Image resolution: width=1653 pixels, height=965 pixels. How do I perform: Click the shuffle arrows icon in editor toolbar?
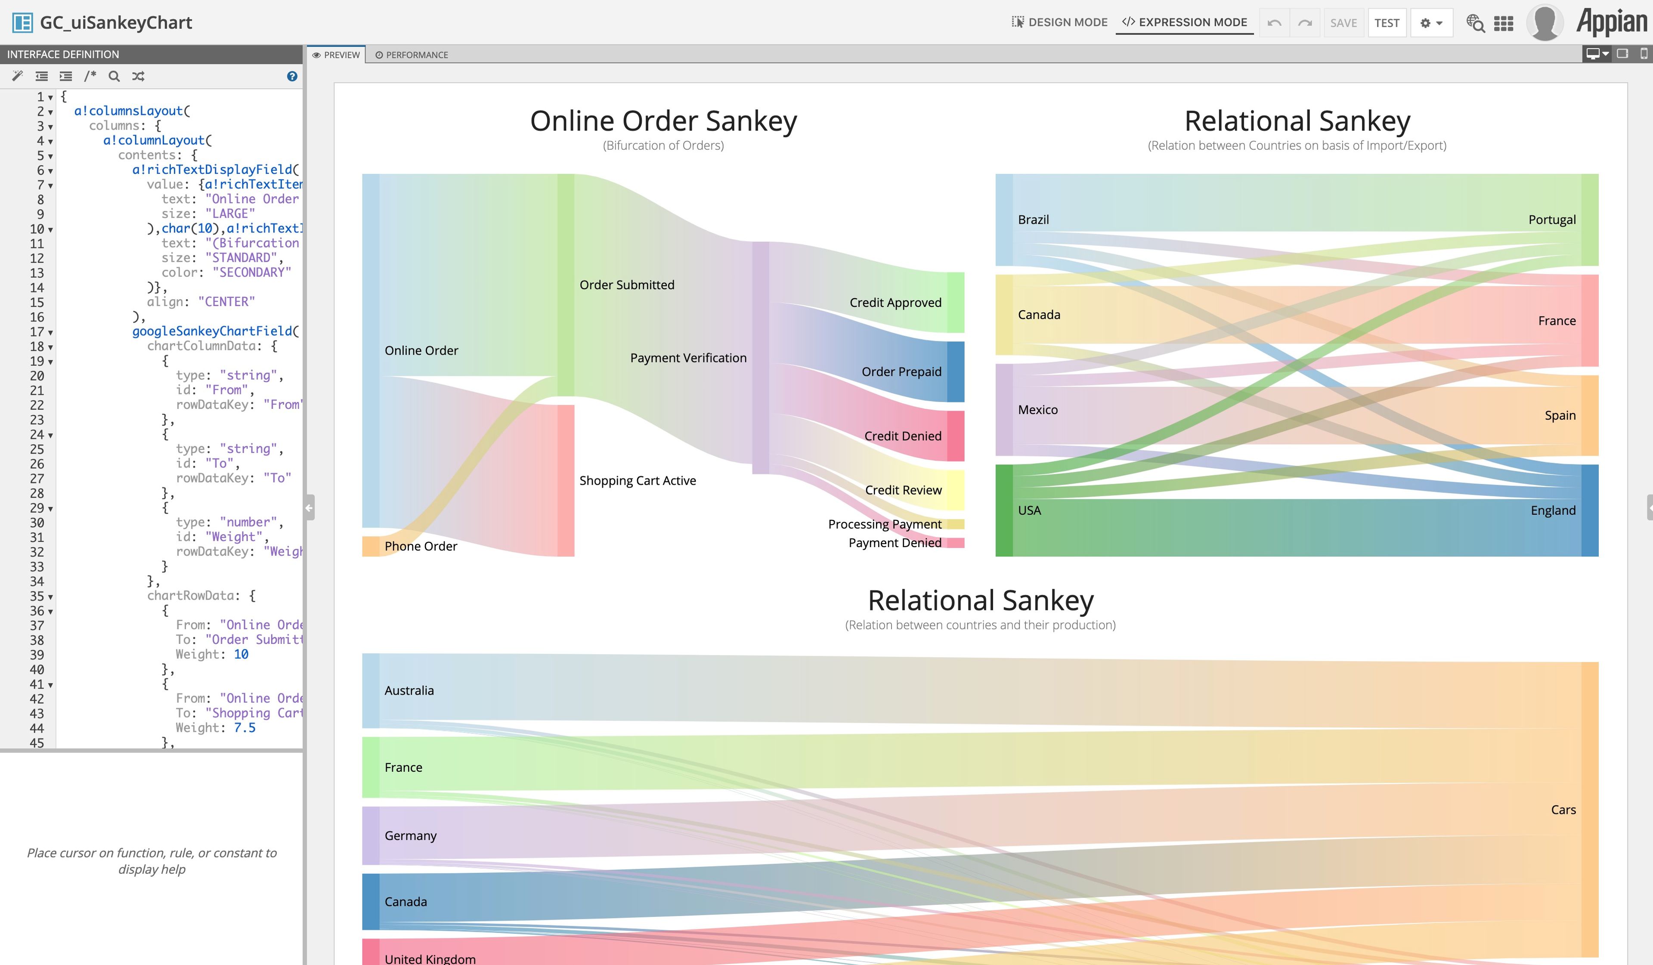pyautogui.click(x=138, y=76)
